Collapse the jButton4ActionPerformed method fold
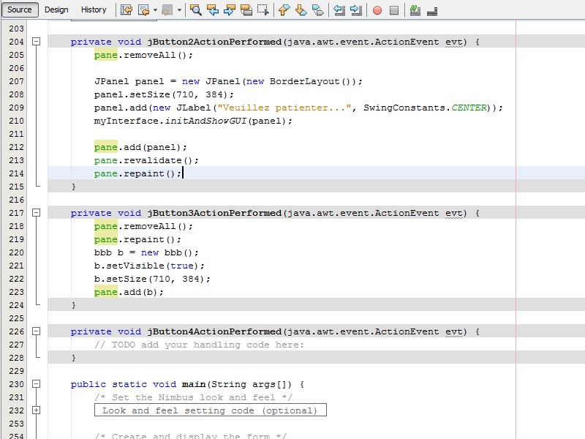This screenshot has height=439, width=585. coord(36,331)
